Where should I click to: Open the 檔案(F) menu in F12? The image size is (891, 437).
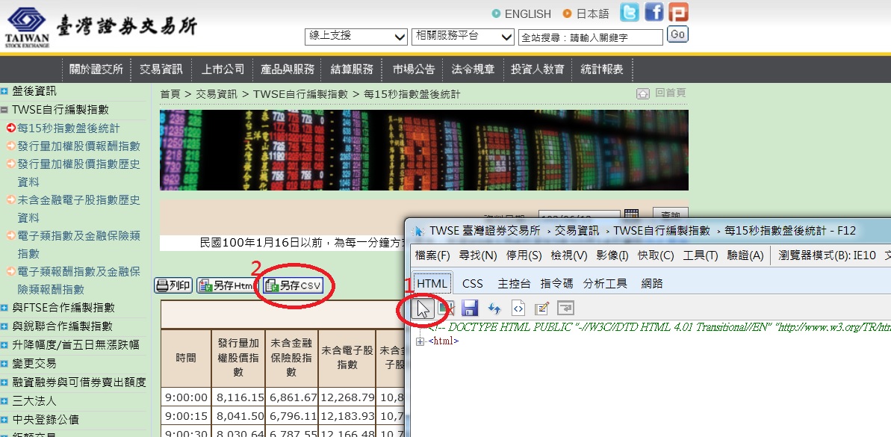click(432, 255)
